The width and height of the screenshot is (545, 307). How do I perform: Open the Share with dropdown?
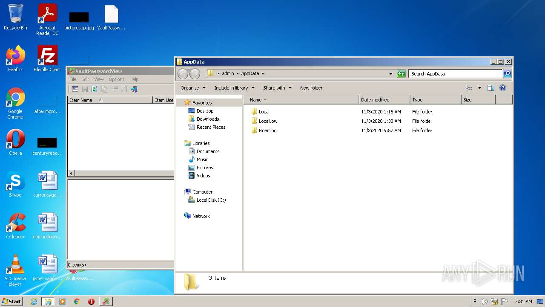(x=277, y=88)
